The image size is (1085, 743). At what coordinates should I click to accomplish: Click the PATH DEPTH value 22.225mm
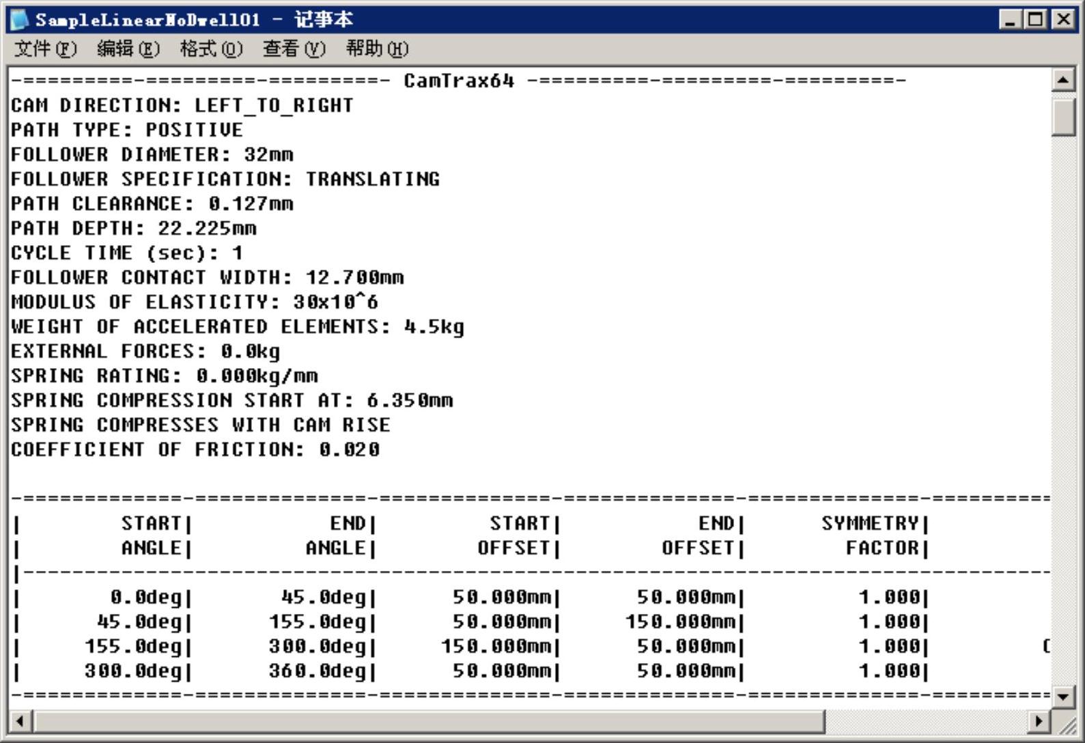207,228
